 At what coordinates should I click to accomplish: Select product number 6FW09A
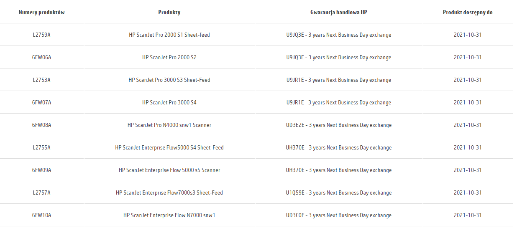[42, 170]
